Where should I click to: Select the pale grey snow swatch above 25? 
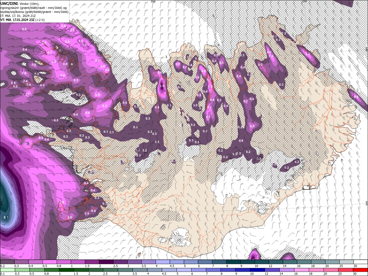click(x=346, y=262)
